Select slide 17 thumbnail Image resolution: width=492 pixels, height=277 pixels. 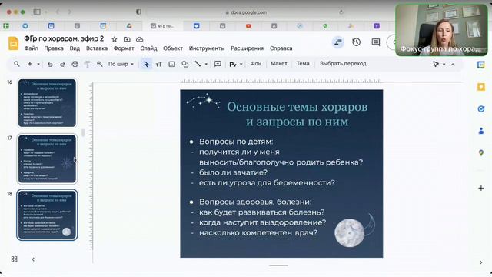tap(47, 159)
